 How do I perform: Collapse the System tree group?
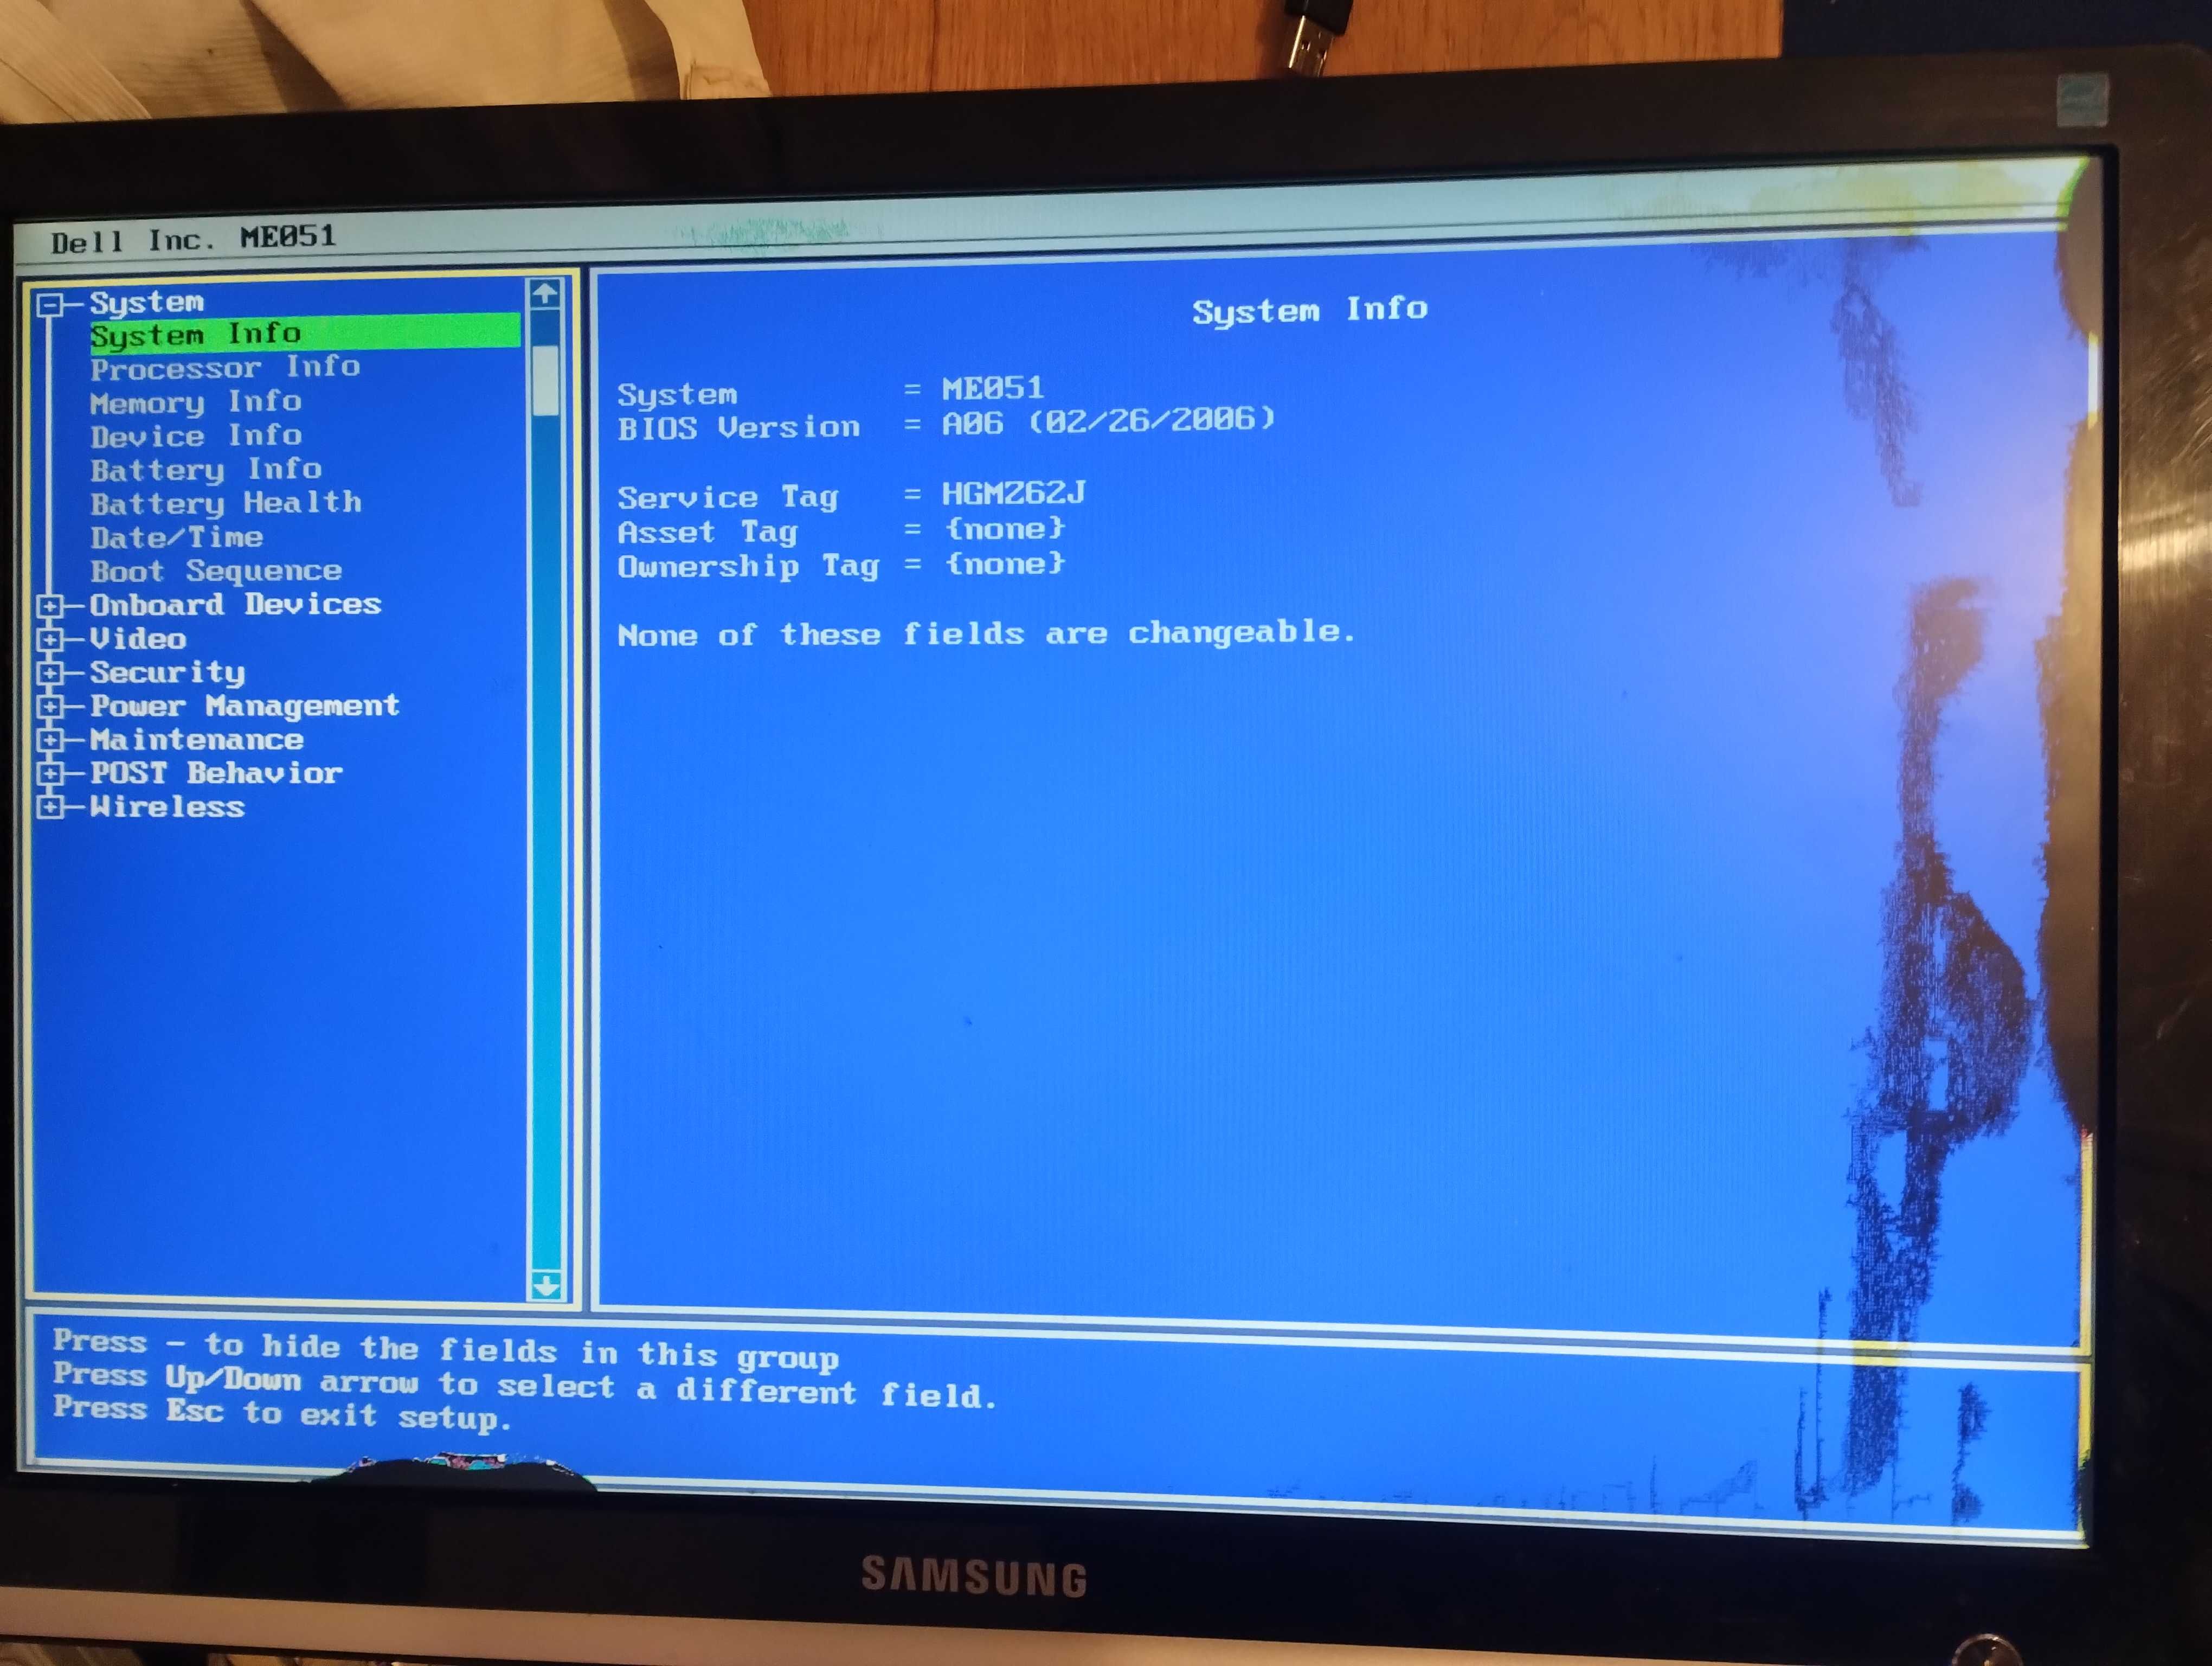[50, 304]
